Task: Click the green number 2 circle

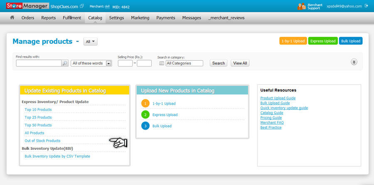Action: [145, 115]
